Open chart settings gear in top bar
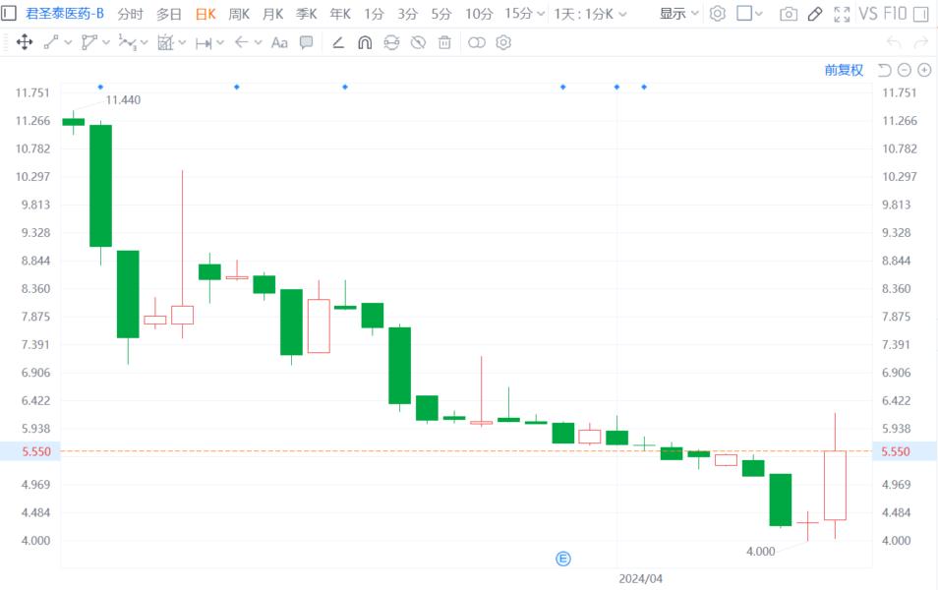This screenshot has width=938, height=590. [x=717, y=13]
